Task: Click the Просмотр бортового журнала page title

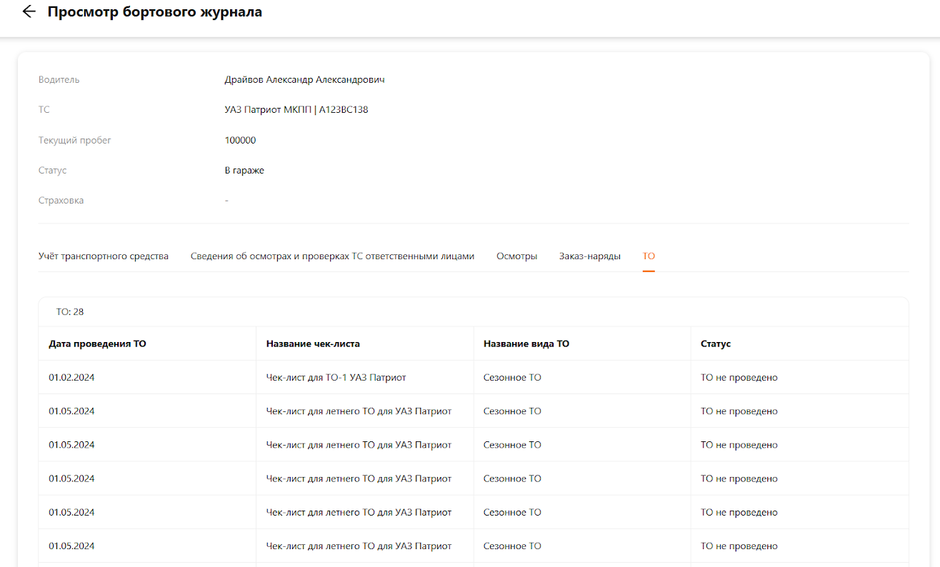Action: [154, 12]
